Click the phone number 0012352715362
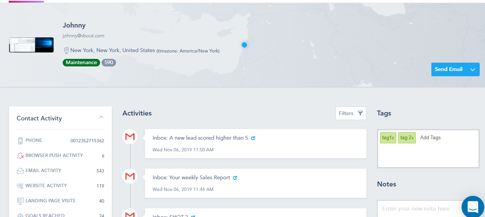485x217 pixels. click(87, 141)
